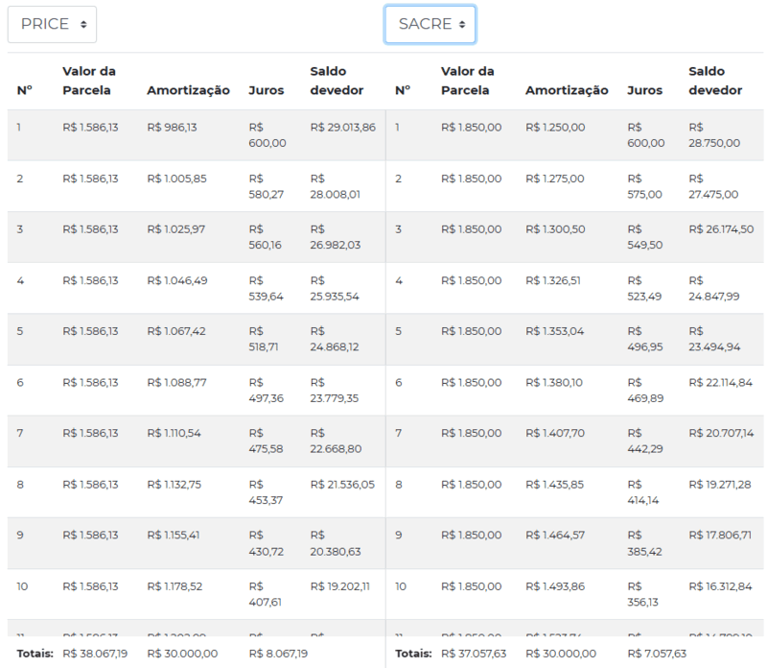Select the R$ 1.493,86 amortization cell

pos(555,585)
